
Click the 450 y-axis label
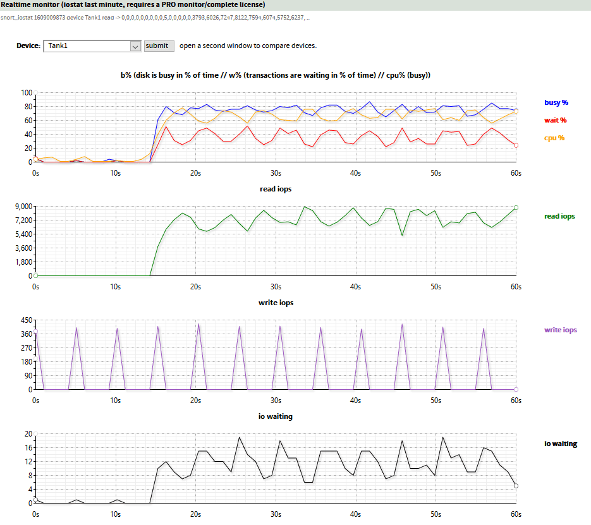coord(27,320)
